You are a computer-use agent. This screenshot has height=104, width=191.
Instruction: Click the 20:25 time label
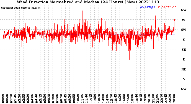pos(149,99)
